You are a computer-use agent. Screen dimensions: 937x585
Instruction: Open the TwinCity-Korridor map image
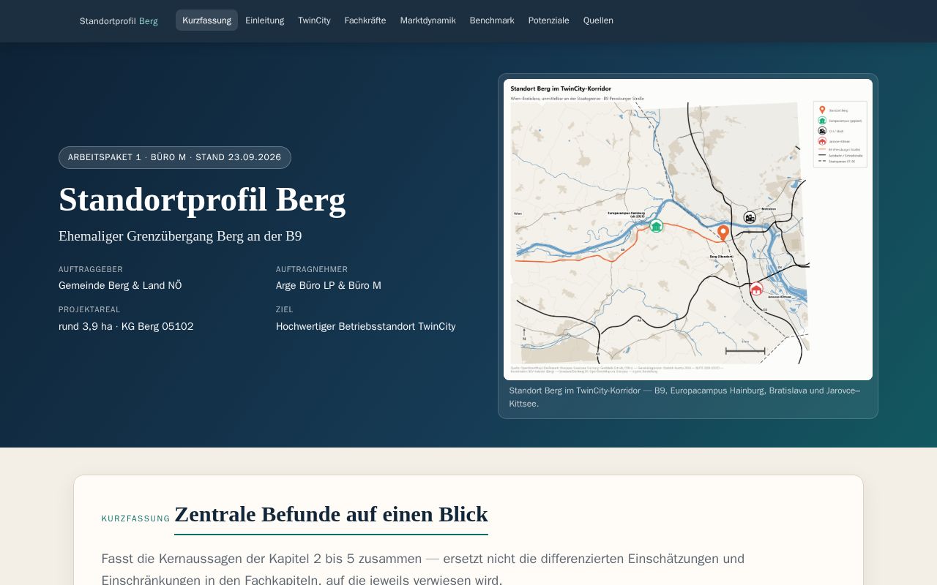688,230
